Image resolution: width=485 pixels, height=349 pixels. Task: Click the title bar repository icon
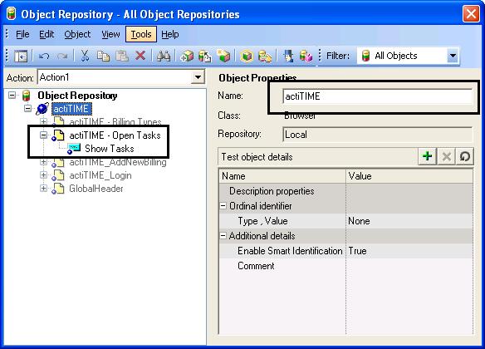[11, 13]
